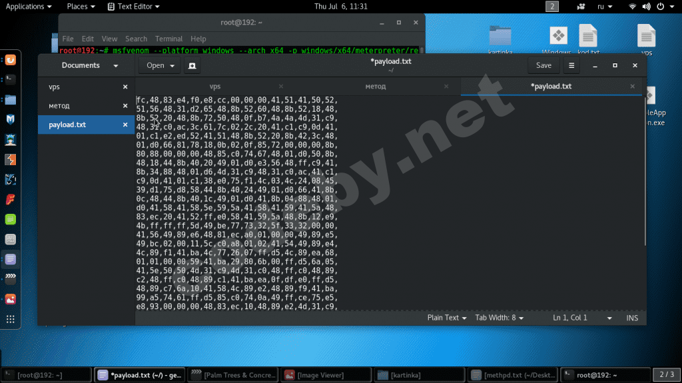Image resolution: width=682 pixels, height=383 pixels.
Task: Open the Text Editor dock icon
Action: coord(11,259)
